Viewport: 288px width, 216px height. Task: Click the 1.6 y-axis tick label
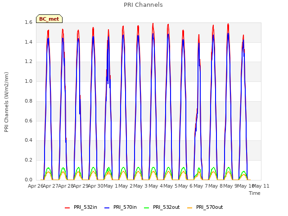tap(28, 22)
